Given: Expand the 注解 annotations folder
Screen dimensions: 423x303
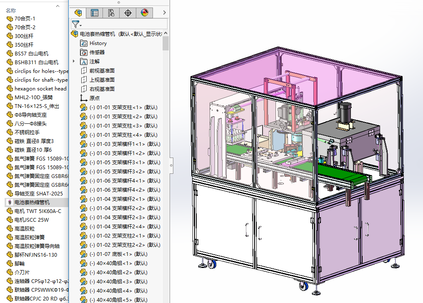Looking at the screenshot, I should pyautogui.click(x=74, y=61).
